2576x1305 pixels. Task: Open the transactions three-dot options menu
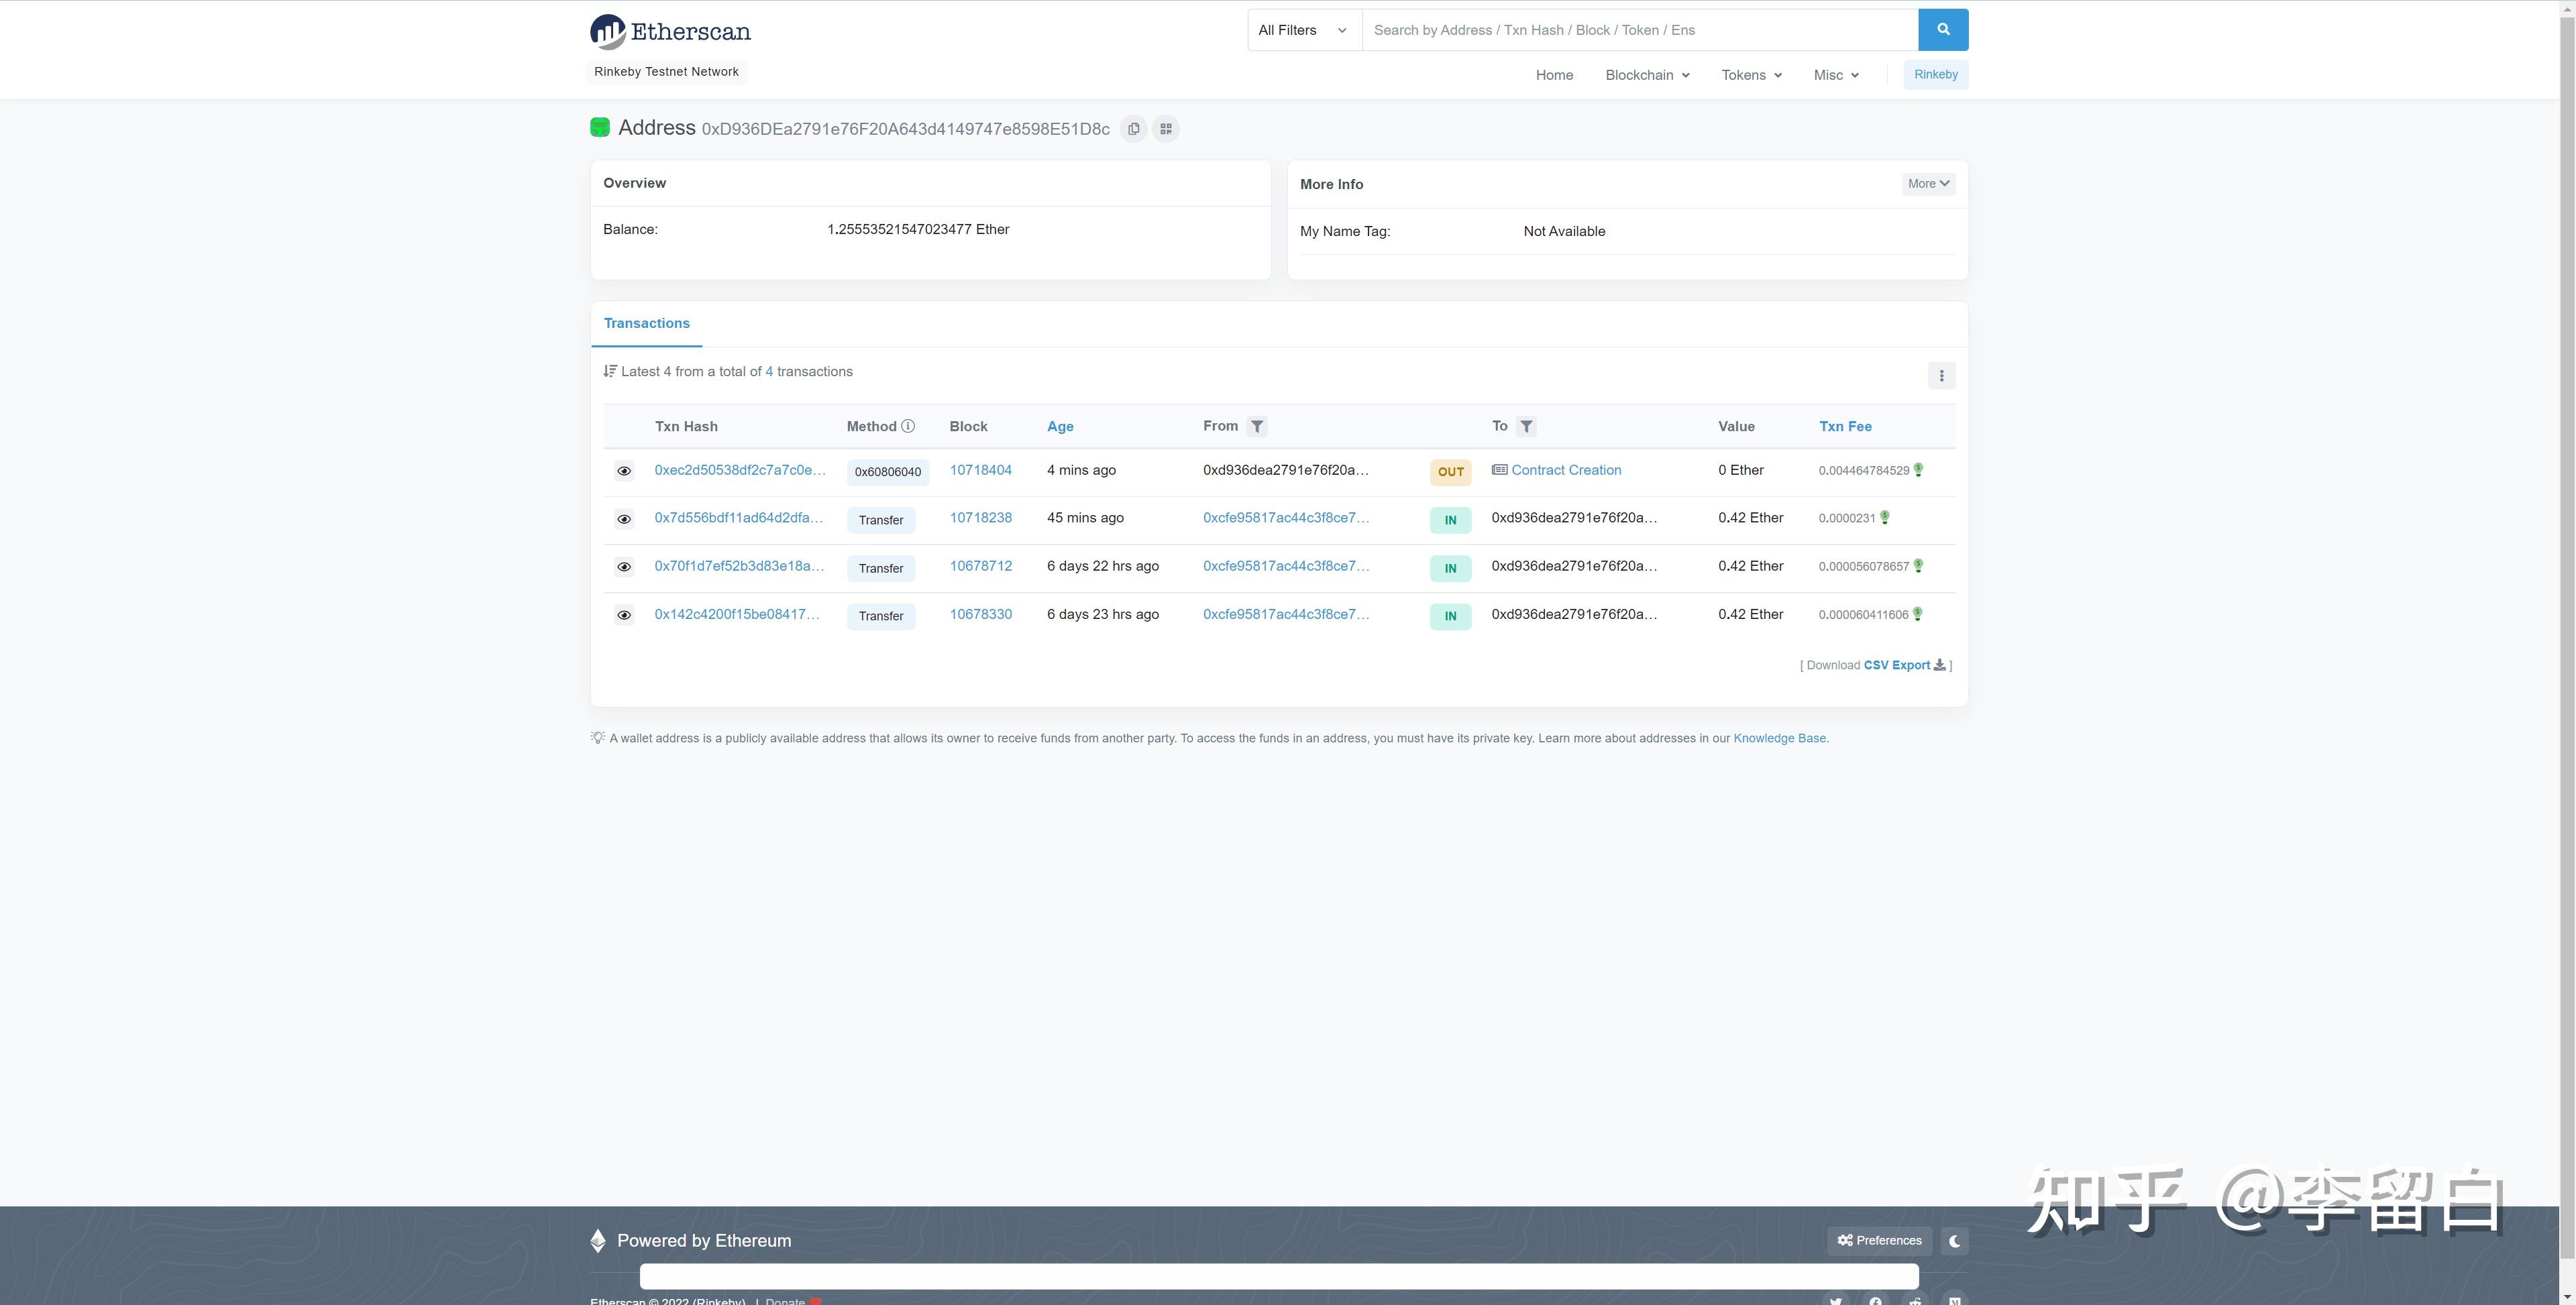(x=1941, y=376)
